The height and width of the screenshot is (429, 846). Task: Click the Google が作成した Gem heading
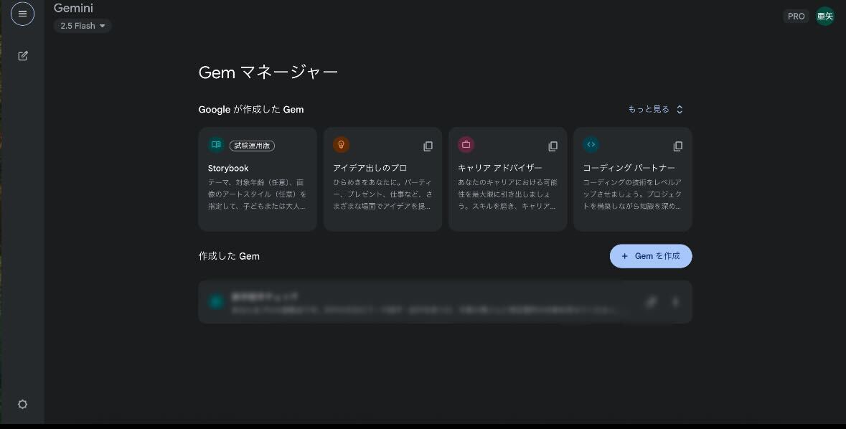[251, 110]
